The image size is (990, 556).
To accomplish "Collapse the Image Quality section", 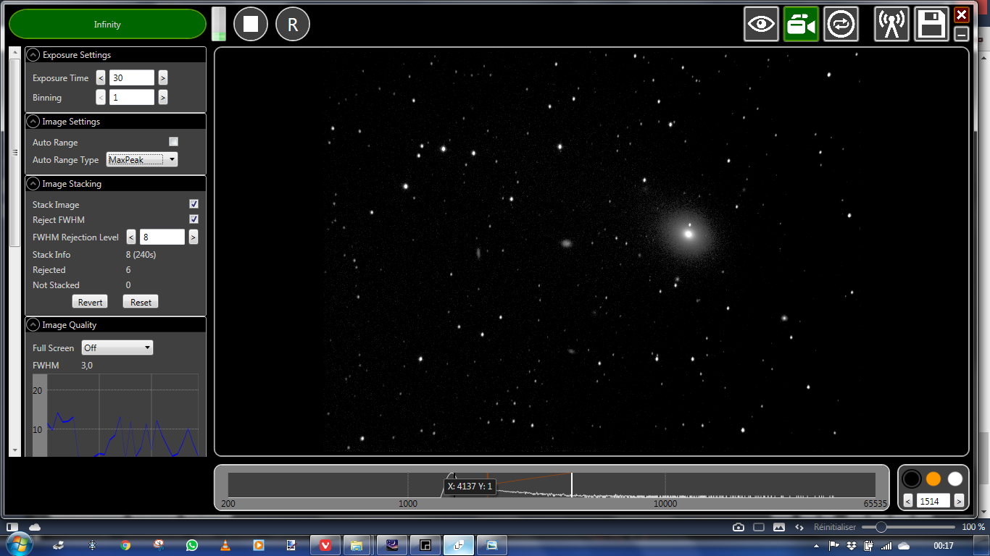I will pyautogui.click(x=33, y=325).
